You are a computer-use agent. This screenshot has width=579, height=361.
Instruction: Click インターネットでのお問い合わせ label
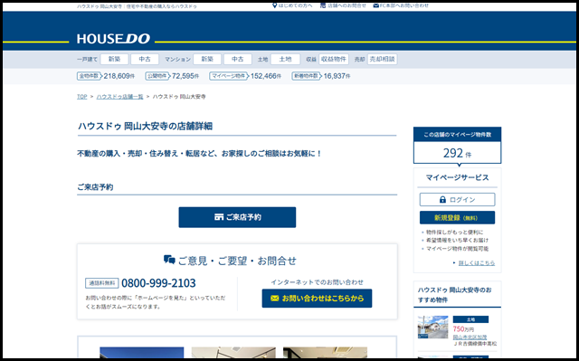(317, 282)
